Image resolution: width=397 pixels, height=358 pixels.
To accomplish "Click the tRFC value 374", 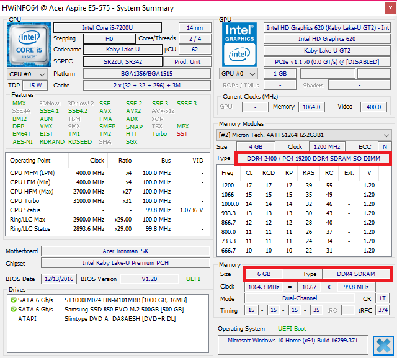I will tap(383, 310).
